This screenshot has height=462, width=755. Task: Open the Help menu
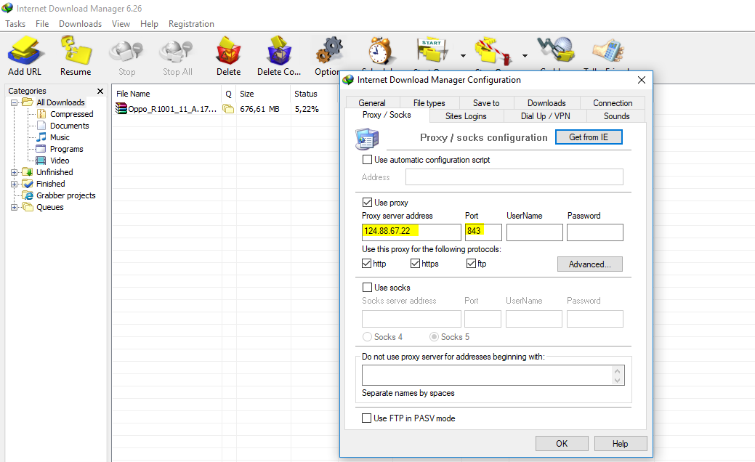149,23
